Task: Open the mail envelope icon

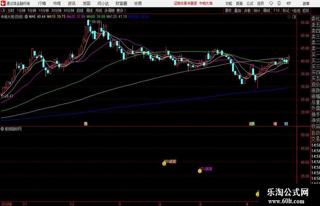Action: [289, 3]
